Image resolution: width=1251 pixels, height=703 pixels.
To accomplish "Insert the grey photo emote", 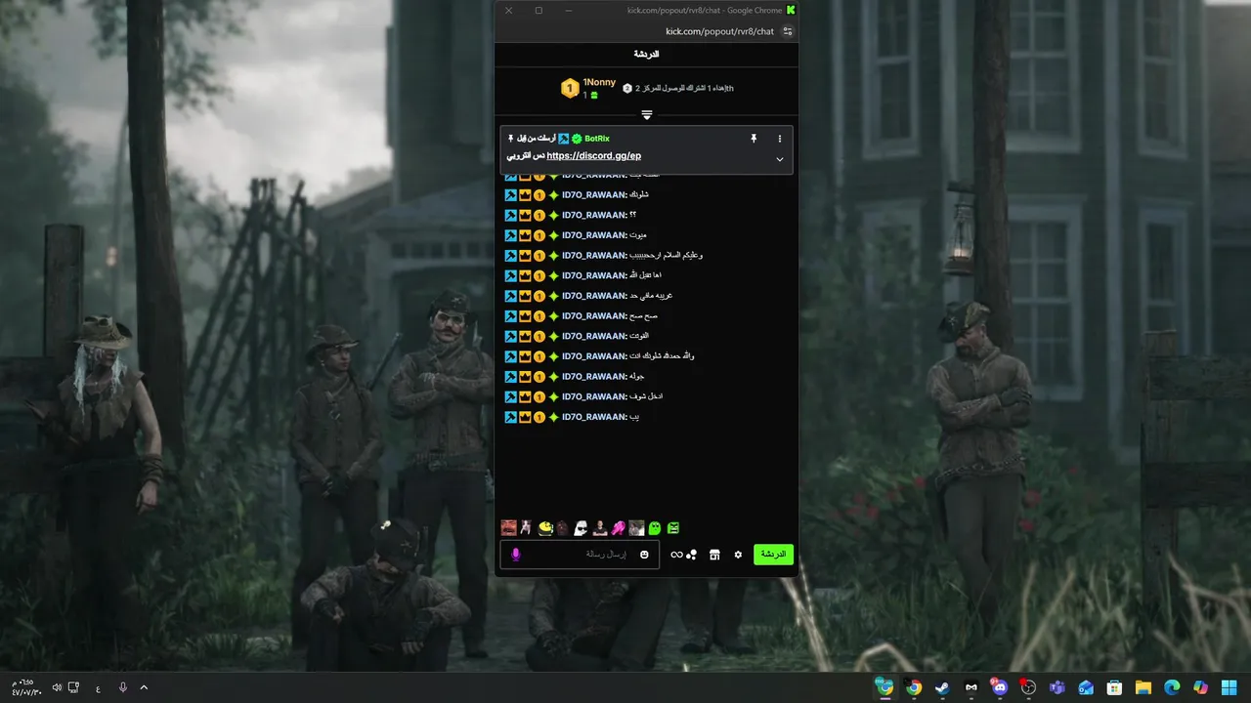I will [636, 528].
